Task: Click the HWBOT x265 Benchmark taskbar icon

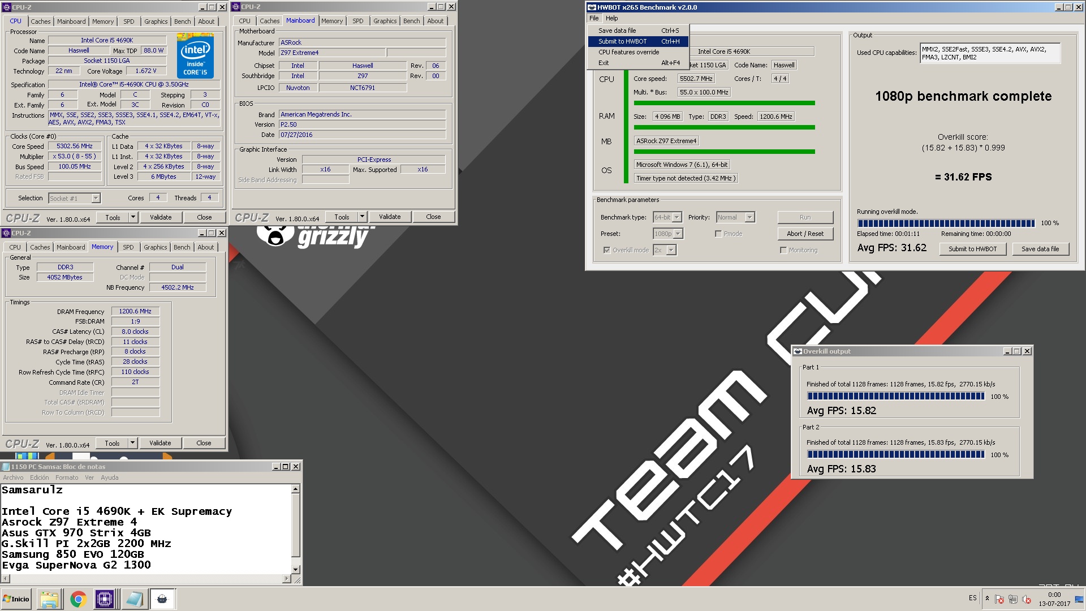Action: (x=162, y=599)
